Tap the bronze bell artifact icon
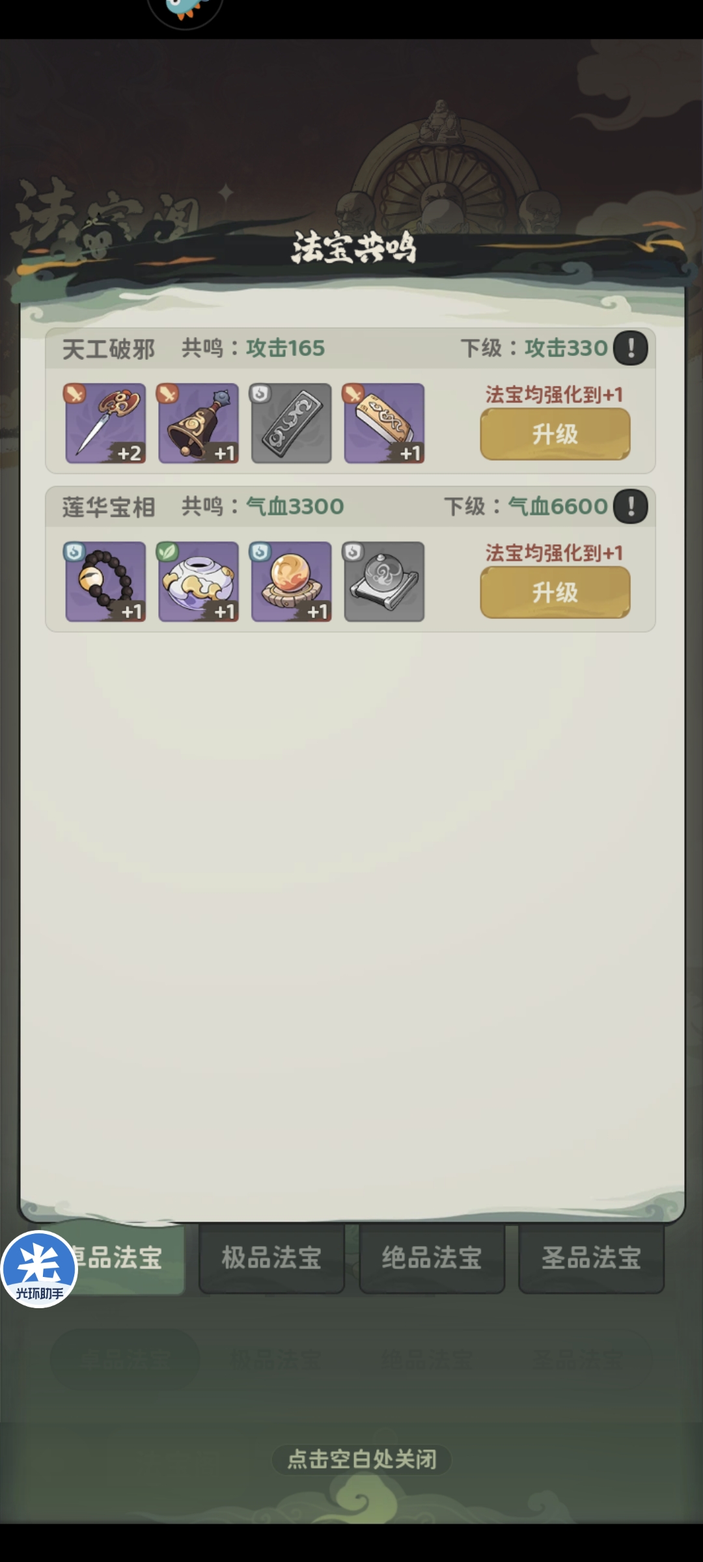703x1562 pixels. [x=199, y=423]
